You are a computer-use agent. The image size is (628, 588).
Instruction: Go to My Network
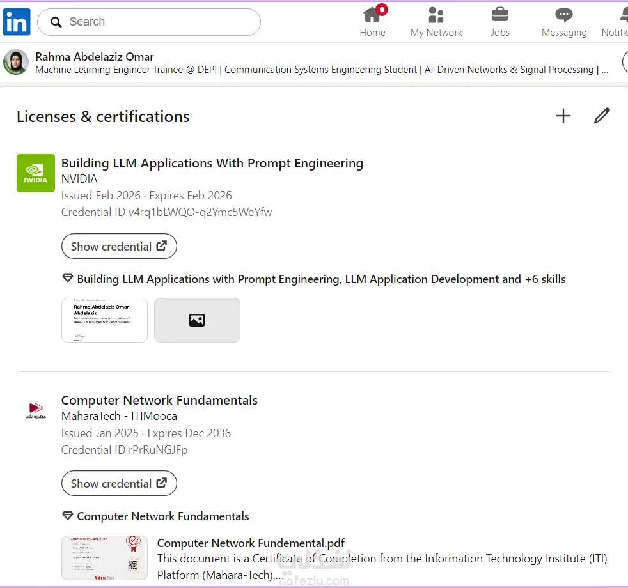(x=436, y=21)
